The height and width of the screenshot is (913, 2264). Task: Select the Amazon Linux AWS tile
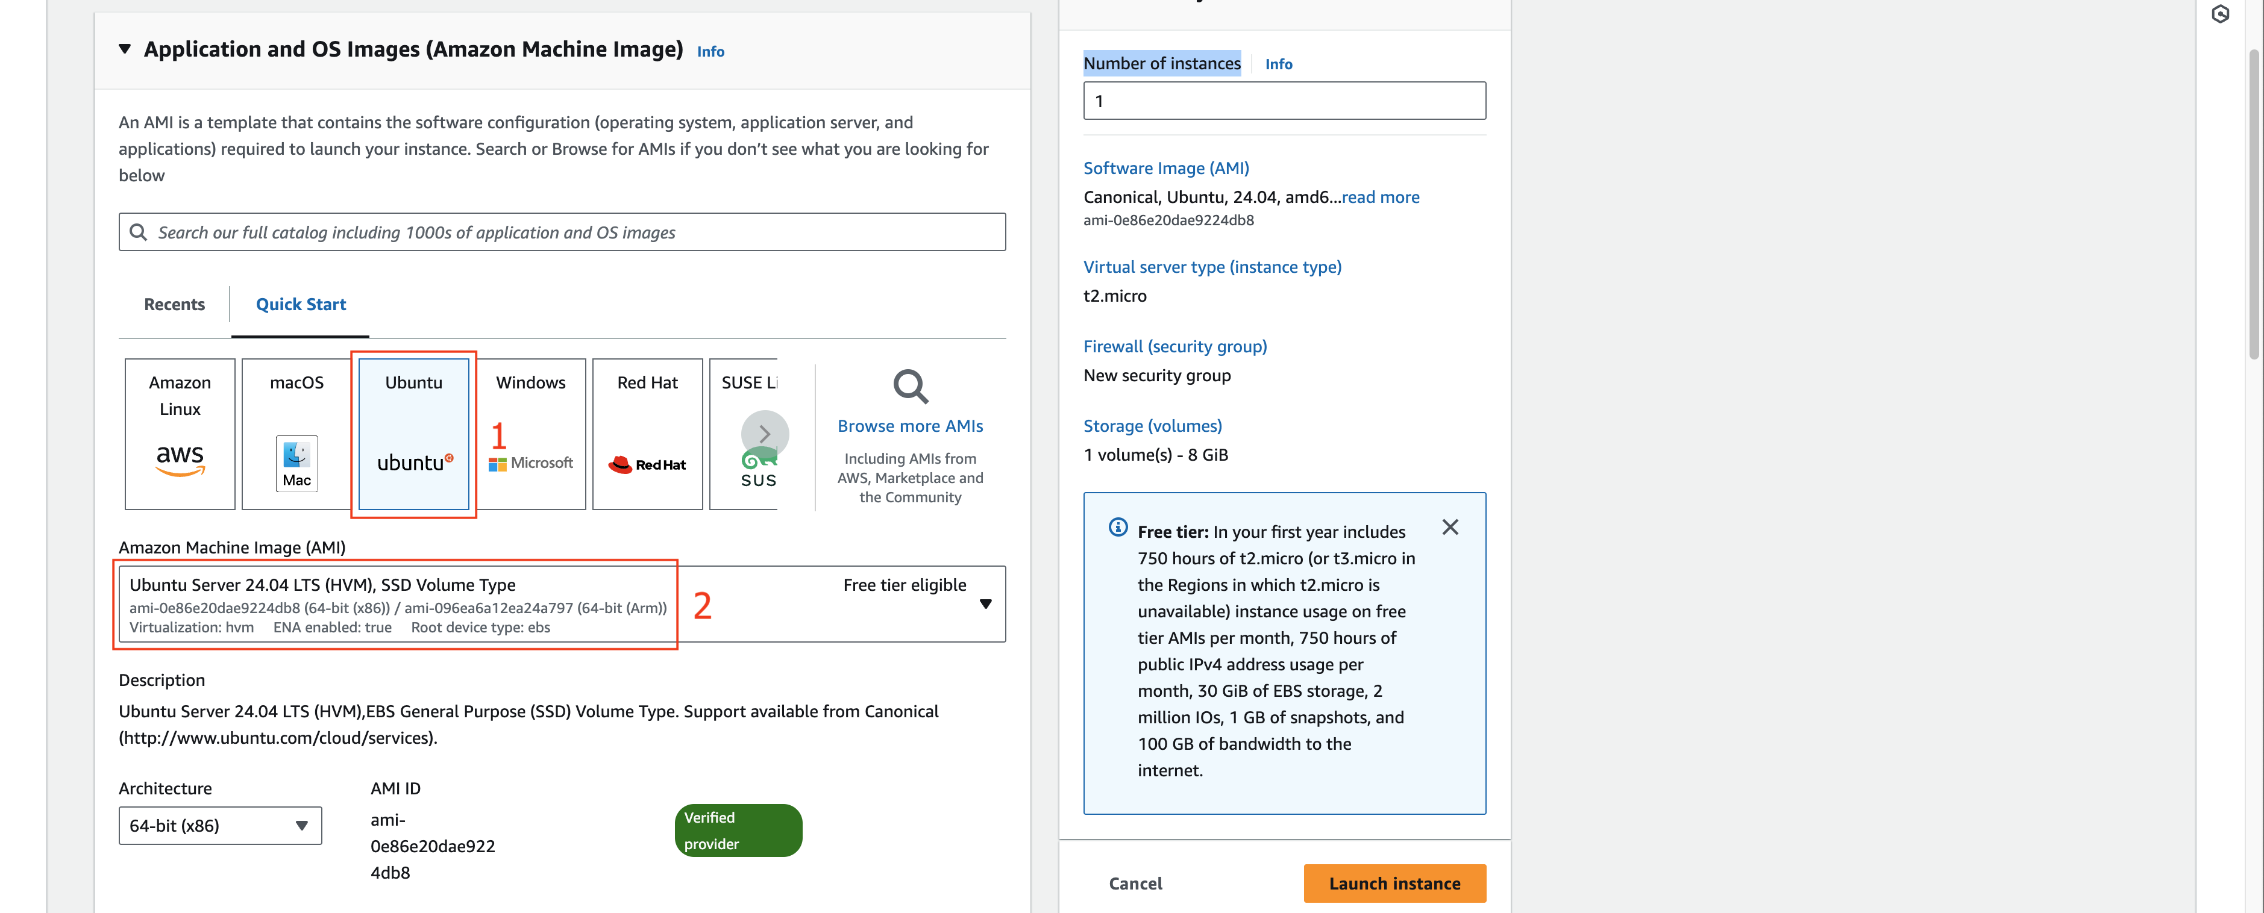pyautogui.click(x=180, y=433)
